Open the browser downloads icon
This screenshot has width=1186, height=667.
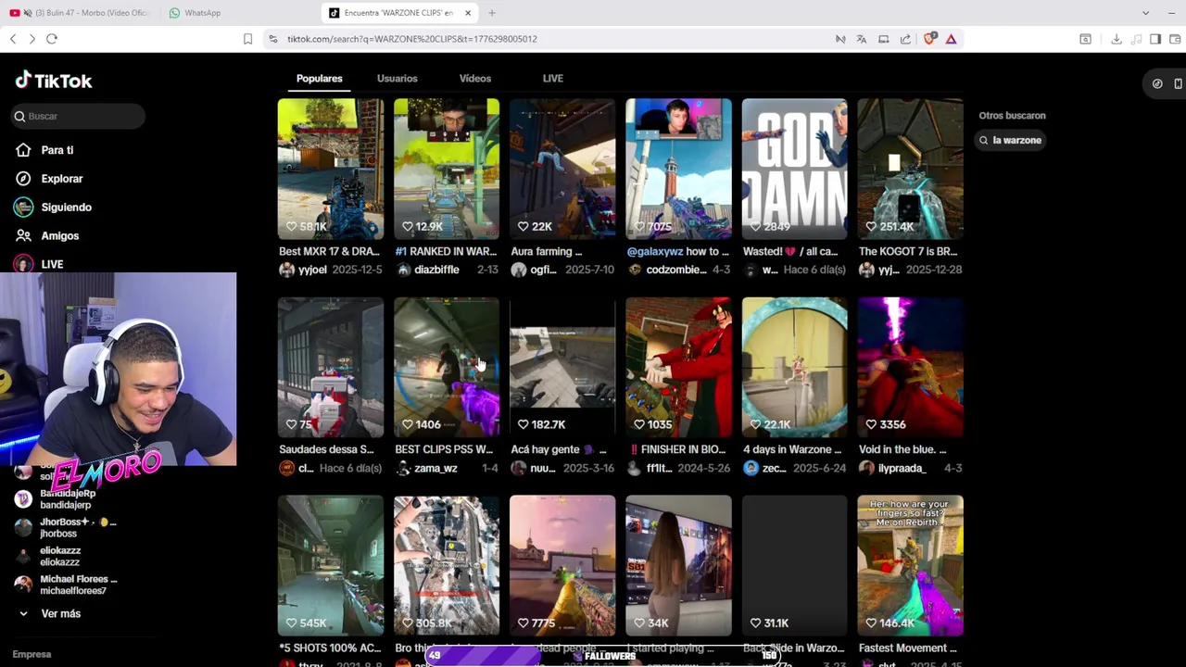tap(1116, 39)
